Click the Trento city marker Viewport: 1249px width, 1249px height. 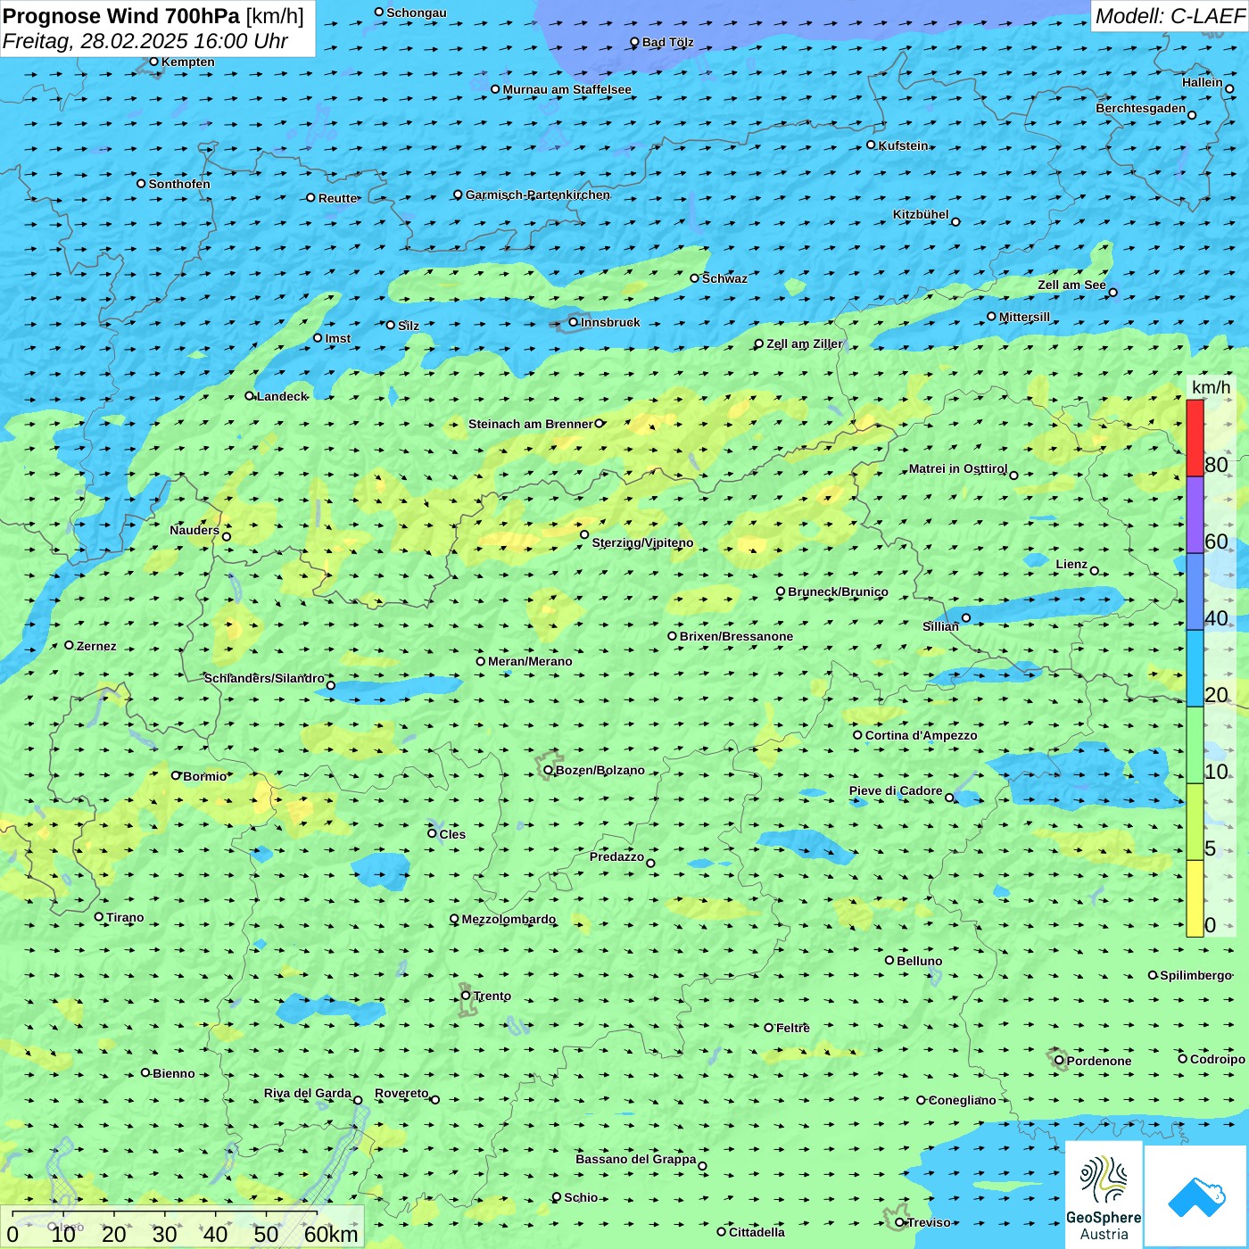[x=466, y=996]
